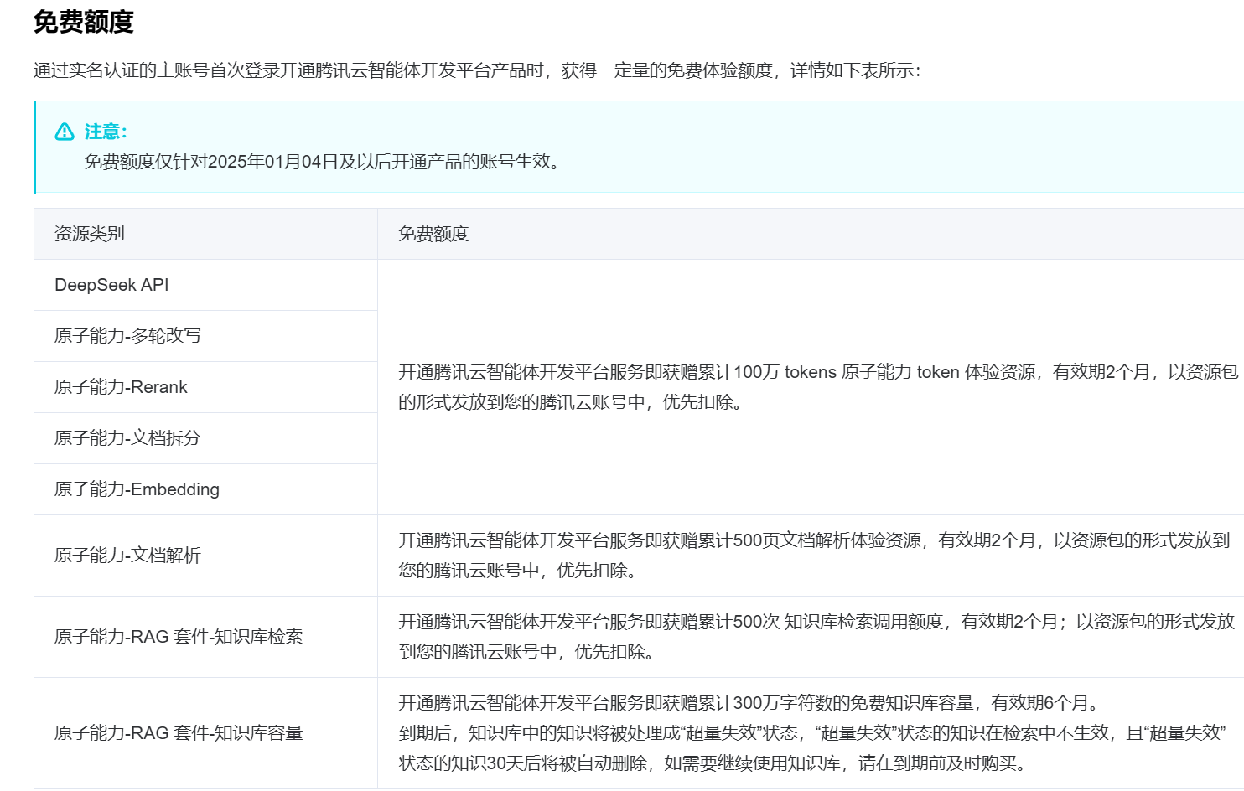Select the intro sentence starting with 通过实名认证的主账号

coord(478,70)
